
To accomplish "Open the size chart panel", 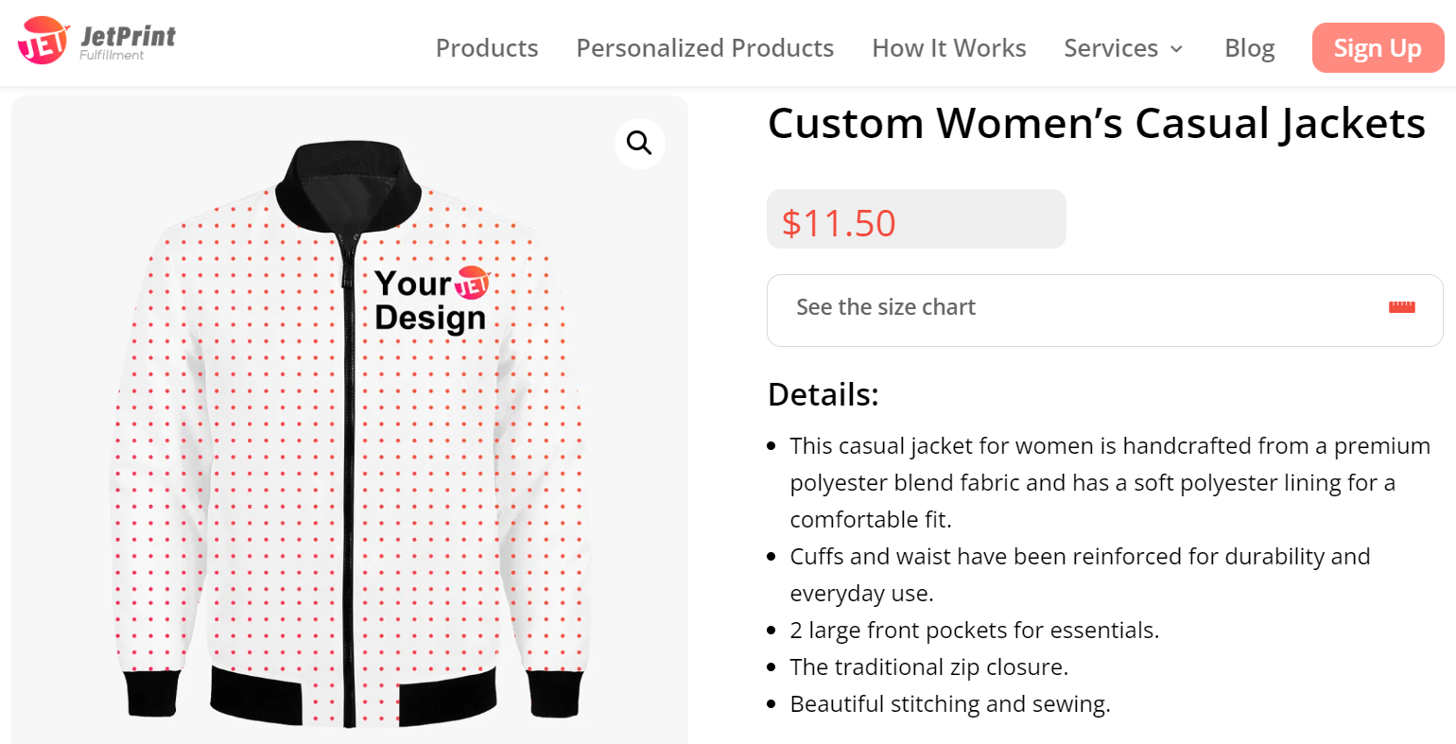I will pyautogui.click(x=1104, y=309).
